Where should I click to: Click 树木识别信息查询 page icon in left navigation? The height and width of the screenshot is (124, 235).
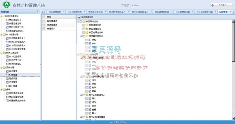[7, 49]
